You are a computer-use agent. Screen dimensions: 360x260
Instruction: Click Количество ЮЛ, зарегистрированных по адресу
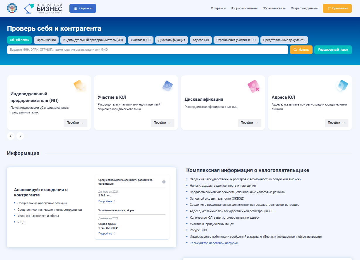tap(224, 217)
